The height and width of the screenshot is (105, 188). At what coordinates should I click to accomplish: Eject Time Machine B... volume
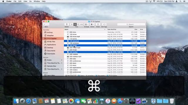click(62, 69)
